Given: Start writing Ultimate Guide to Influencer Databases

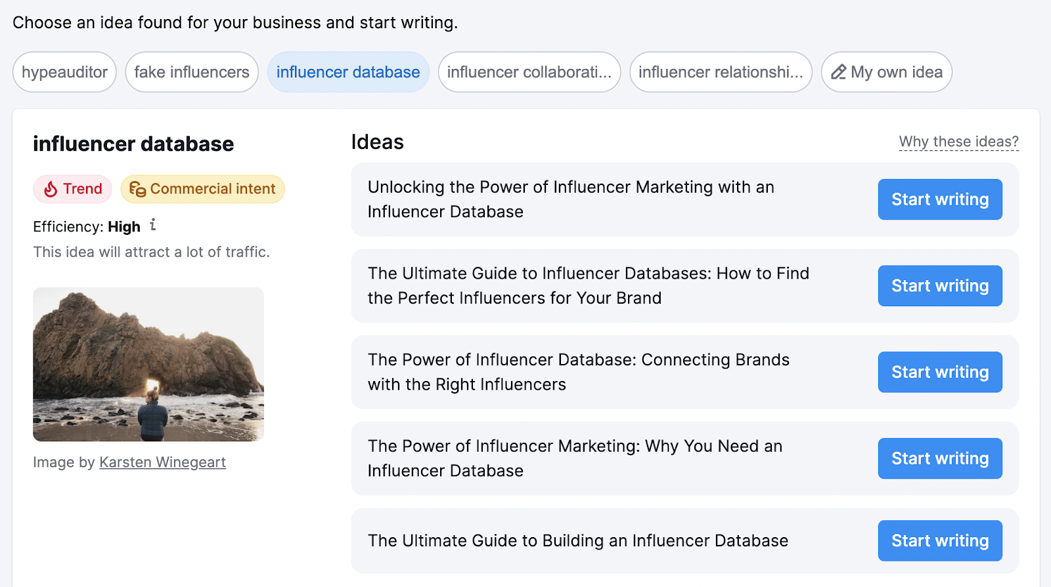Looking at the screenshot, I should 939,286.
